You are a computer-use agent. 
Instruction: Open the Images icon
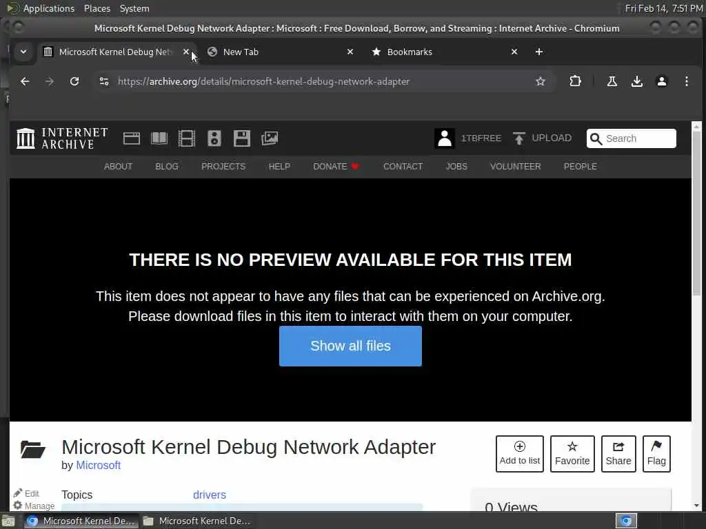270,138
